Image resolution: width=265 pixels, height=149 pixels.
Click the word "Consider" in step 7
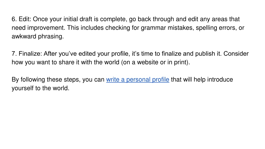pos(236,54)
